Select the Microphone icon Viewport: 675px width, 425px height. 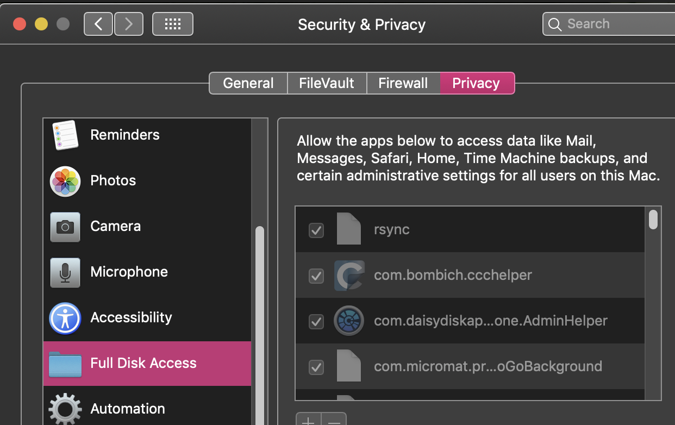click(65, 272)
